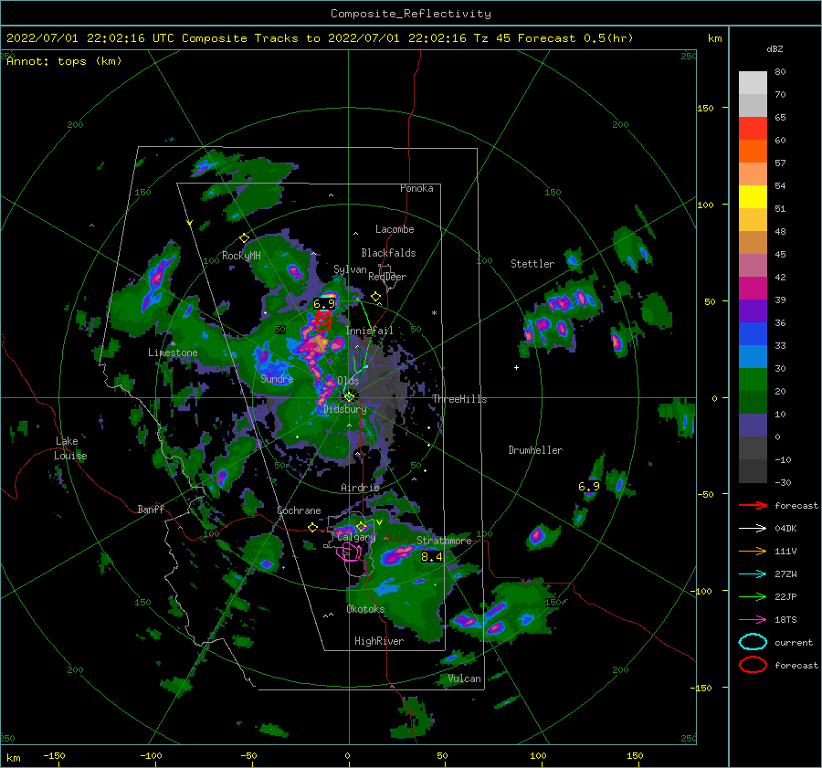Click the Blackfalds city label
Image resolution: width=822 pixels, height=768 pixels.
[388, 253]
